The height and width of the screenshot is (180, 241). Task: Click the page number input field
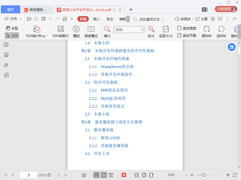pyautogui.click(x=29, y=175)
